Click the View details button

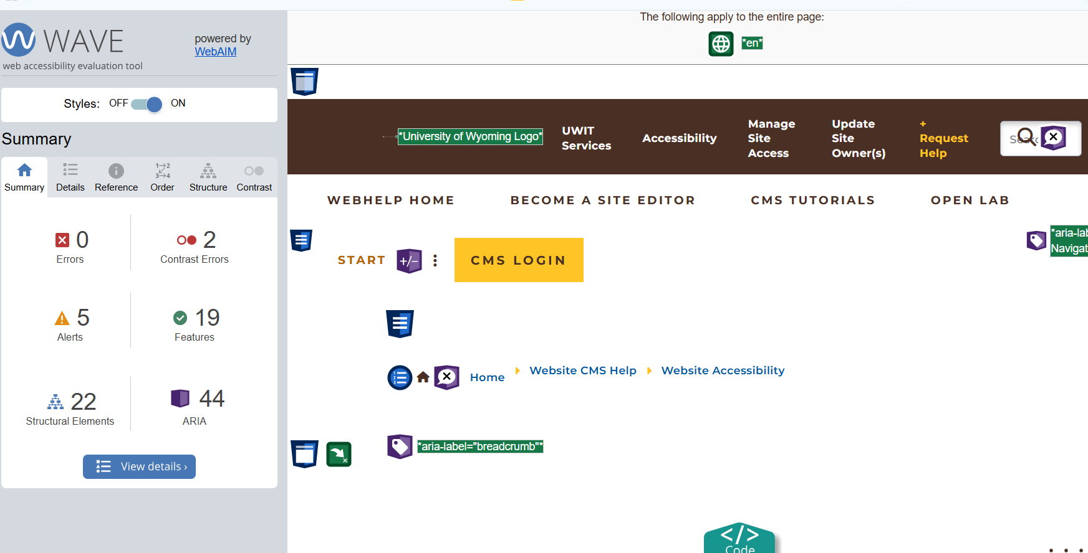pos(139,466)
